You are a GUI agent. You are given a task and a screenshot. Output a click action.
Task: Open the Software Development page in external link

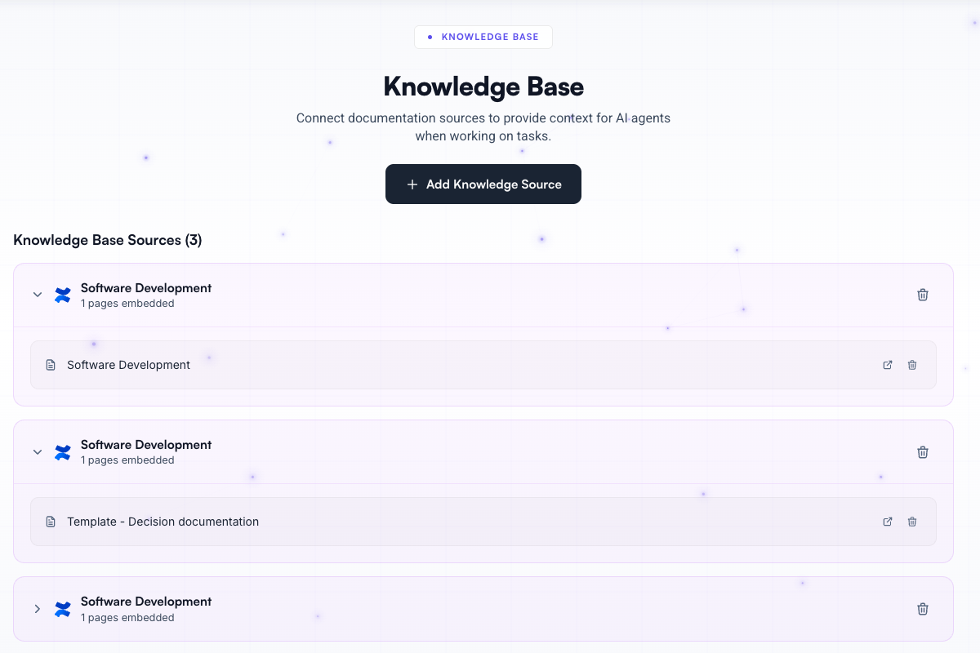(x=887, y=365)
